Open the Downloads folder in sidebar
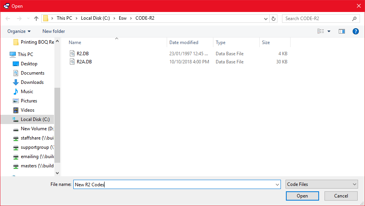 tap(32, 82)
